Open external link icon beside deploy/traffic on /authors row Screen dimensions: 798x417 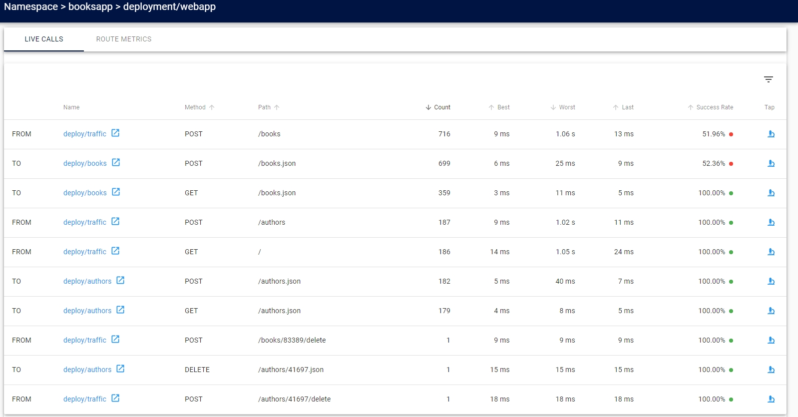point(115,221)
